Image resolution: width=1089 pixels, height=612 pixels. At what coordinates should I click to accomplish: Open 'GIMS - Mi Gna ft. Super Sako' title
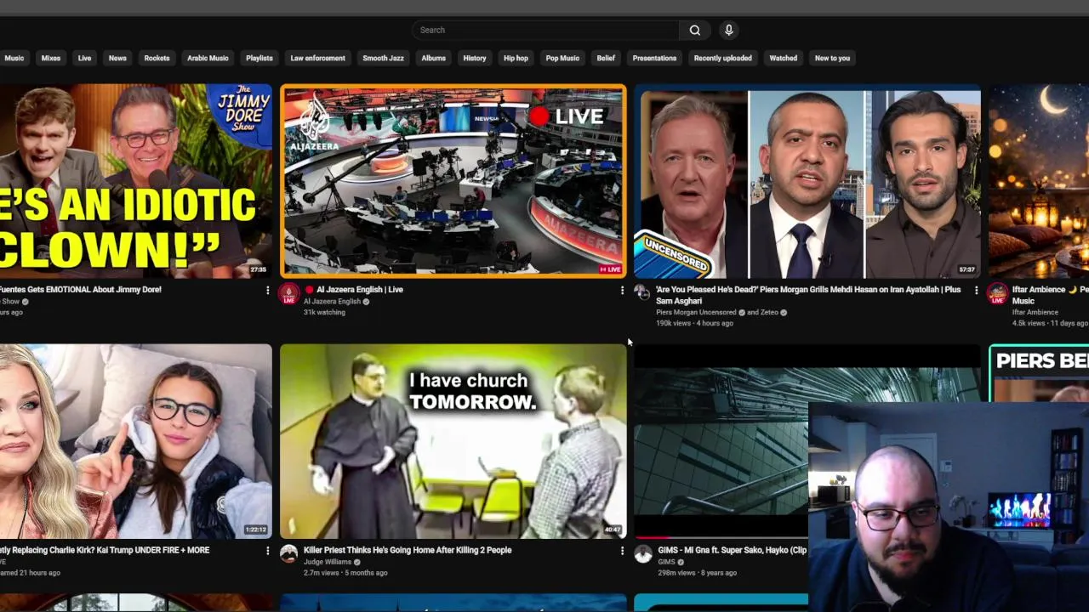733,551
